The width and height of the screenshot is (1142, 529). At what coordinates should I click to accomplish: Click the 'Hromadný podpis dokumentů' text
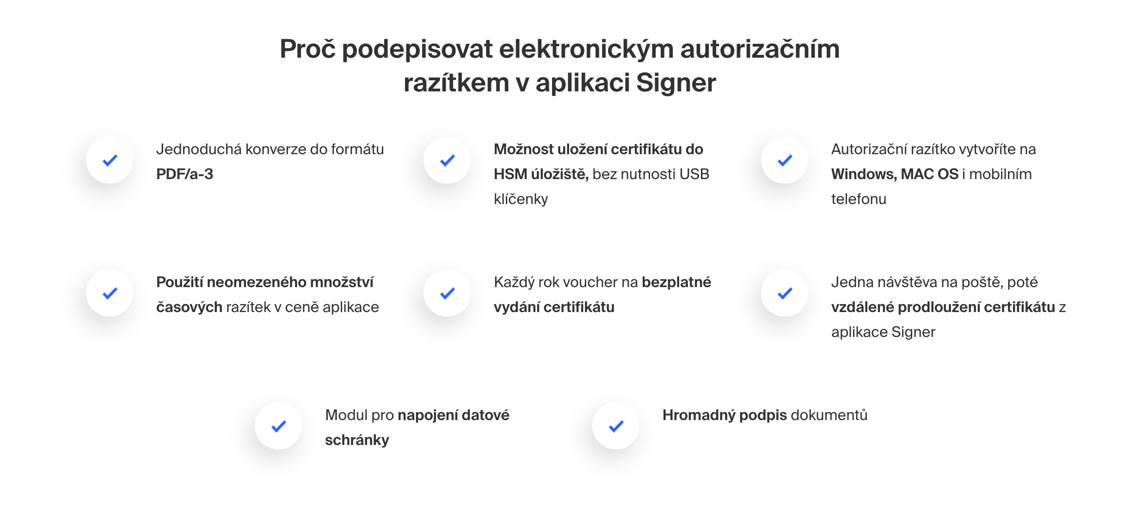[x=765, y=415]
